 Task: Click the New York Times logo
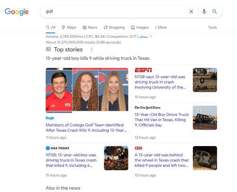147,108
